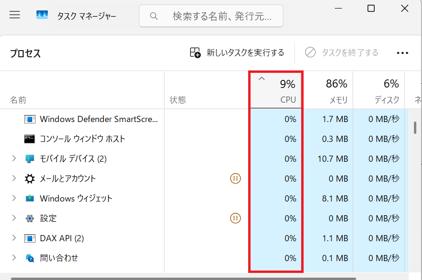Open the three-dot more options menu
The height and width of the screenshot is (280, 422).
coord(402,53)
